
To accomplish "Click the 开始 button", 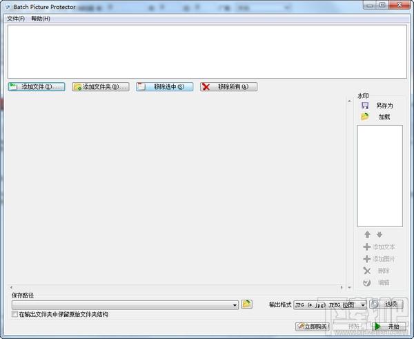I will click(389, 327).
